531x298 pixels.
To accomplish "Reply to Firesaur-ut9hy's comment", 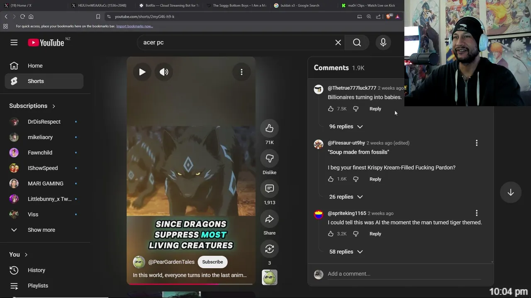I will (x=375, y=179).
